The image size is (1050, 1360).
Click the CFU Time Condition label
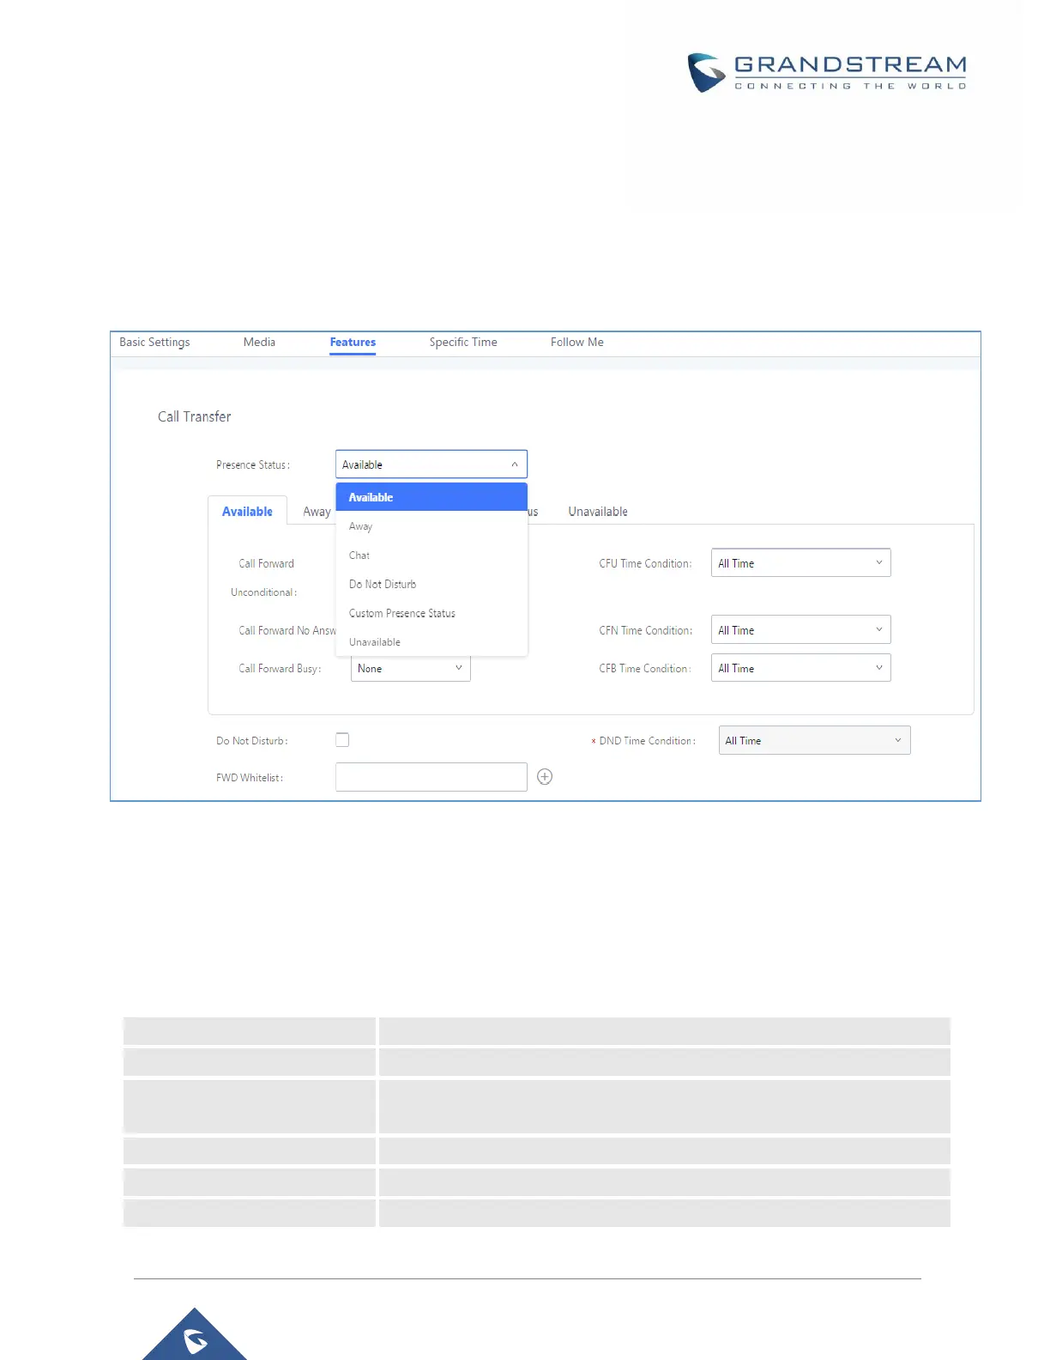(x=645, y=563)
